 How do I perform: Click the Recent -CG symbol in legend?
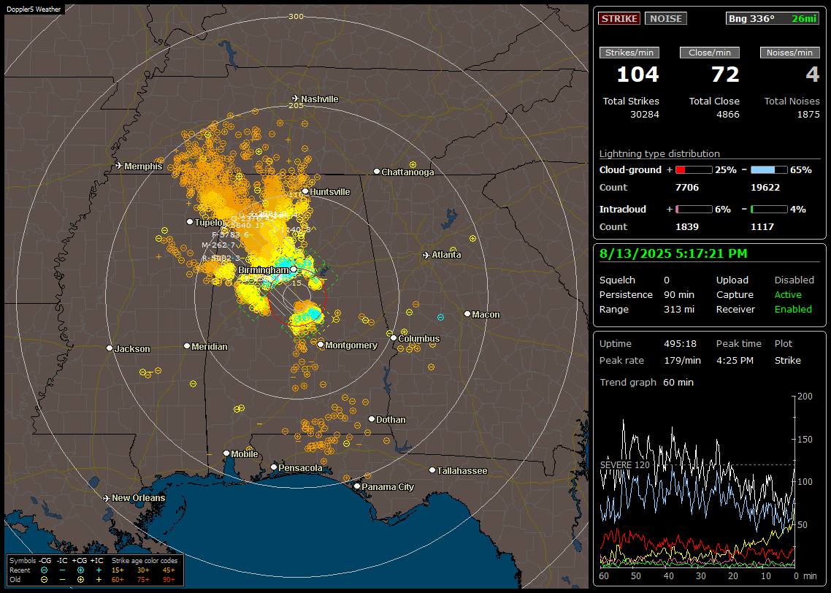click(x=45, y=570)
